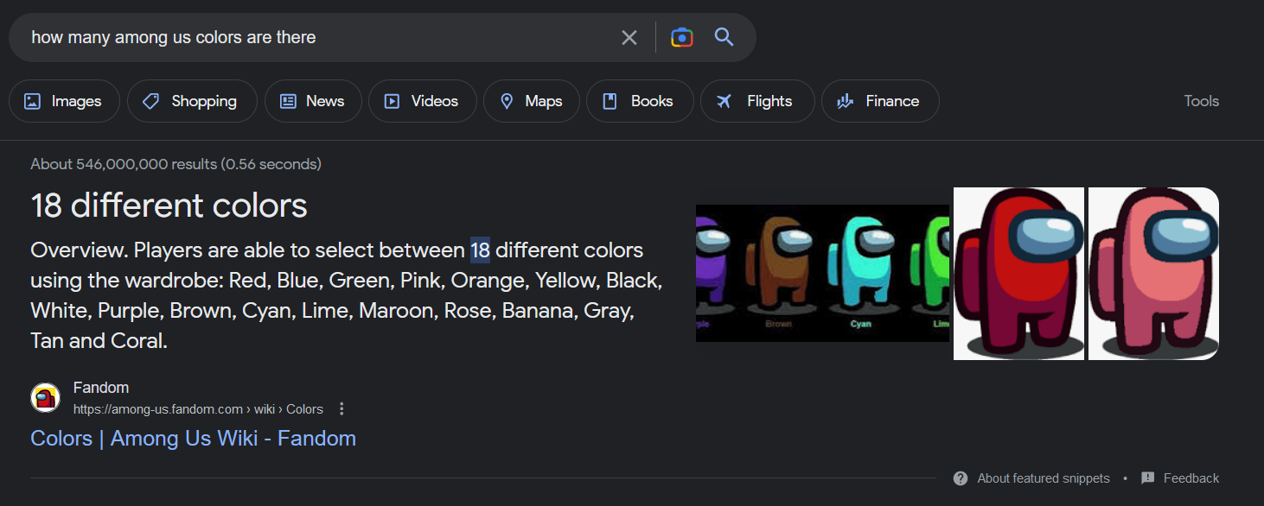
Task: Switch to the Maps filter
Action: click(532, 101)
